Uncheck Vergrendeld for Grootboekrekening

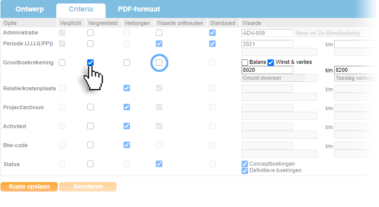pos(91,62)
